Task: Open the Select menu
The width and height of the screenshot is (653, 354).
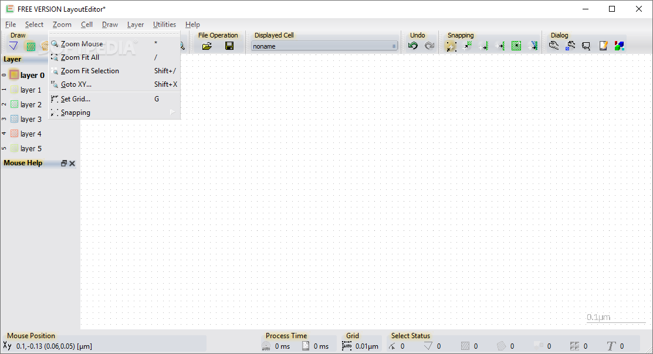Action: coord(34,25)
